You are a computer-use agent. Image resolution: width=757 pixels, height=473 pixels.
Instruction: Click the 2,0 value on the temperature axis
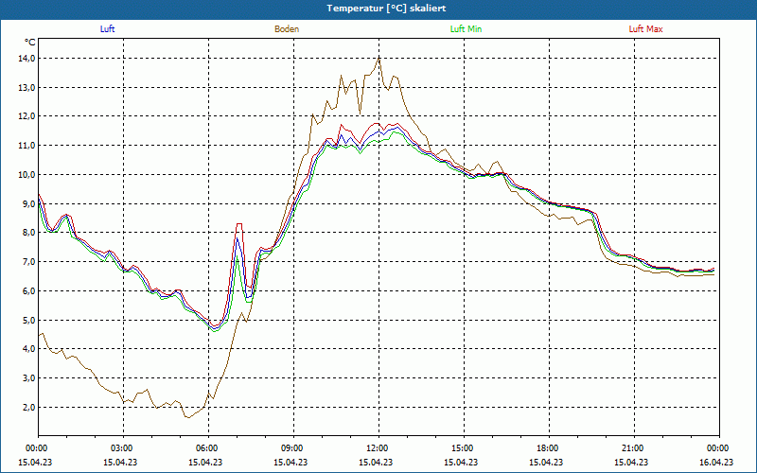coord(29,408)
